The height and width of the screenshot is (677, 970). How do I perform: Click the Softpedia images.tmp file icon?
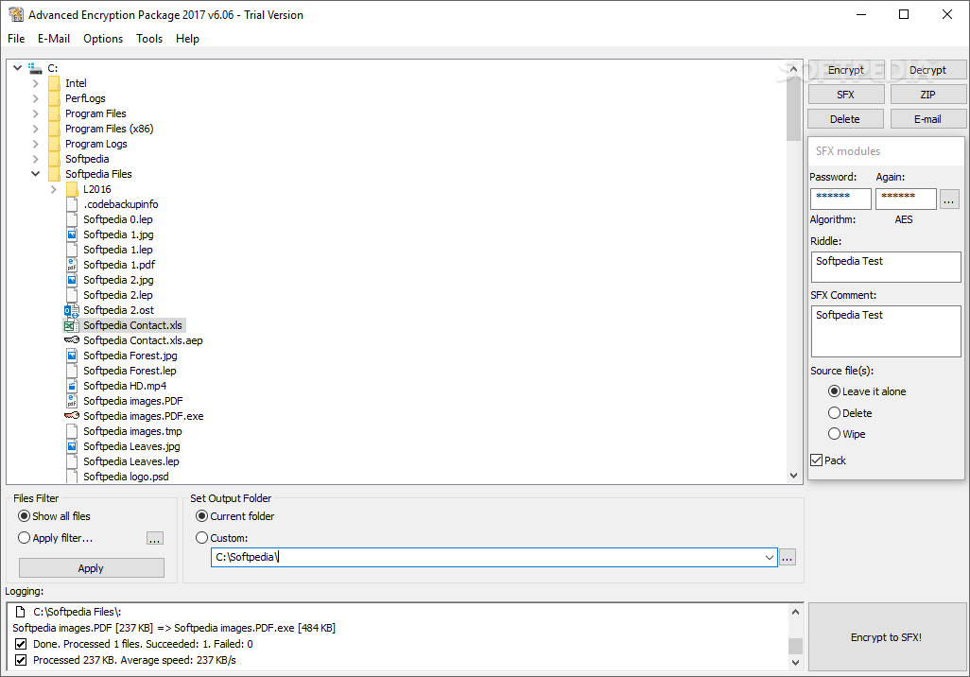click(72, 431)
